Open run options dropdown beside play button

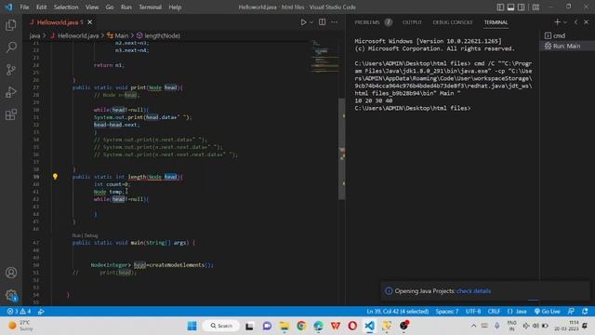tap(311, 22)
